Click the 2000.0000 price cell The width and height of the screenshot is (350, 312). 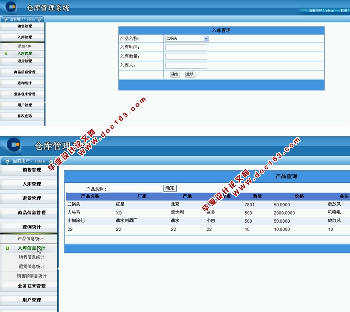tap(284, 213)
